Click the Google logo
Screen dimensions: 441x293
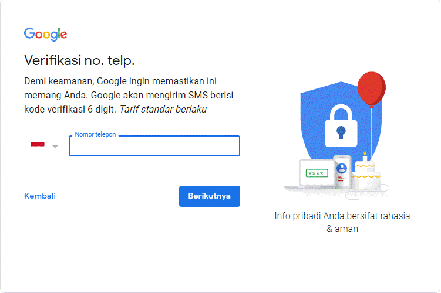[45, 34]
